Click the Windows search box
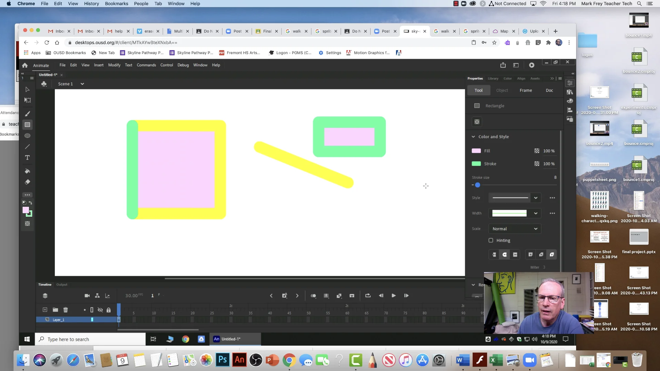 (90, 339)
